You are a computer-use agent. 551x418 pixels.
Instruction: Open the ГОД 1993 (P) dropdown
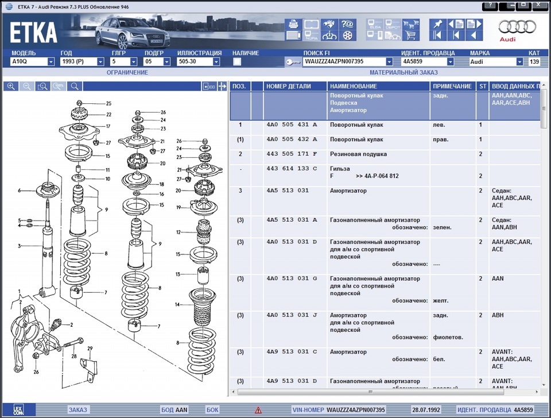(100, 61)
